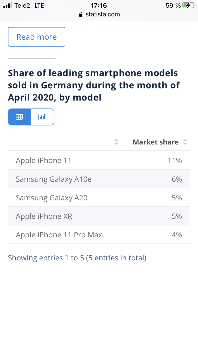This screenshot has height=353, width=198.
Task: Select the Samsung Galaxy A10e row
Action: pos(99,179)
